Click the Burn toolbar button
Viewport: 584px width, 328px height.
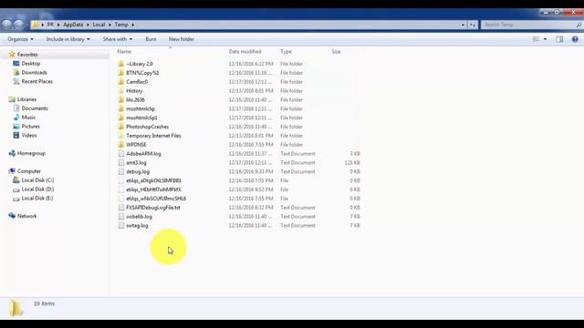click(151, 39)
